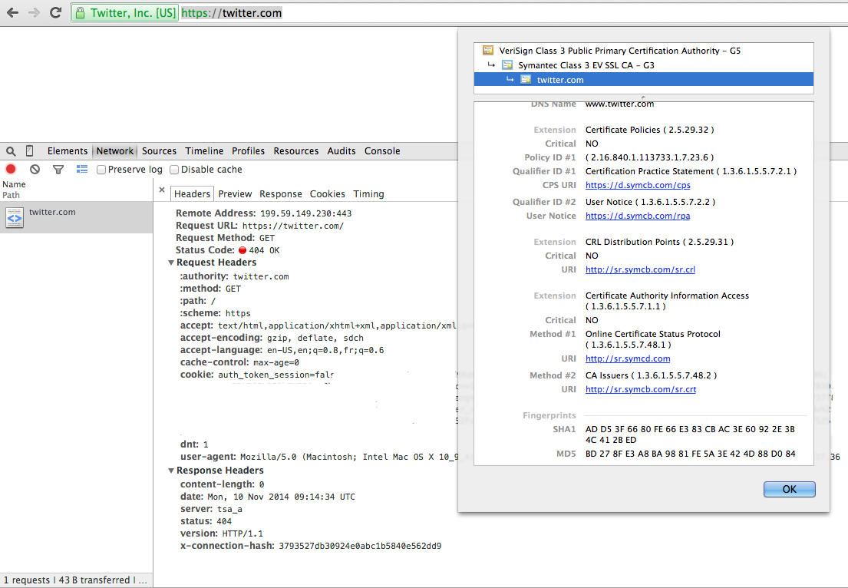Close the request details pane with X
Screen dimensions: 848x588
(x=162, y=190)
